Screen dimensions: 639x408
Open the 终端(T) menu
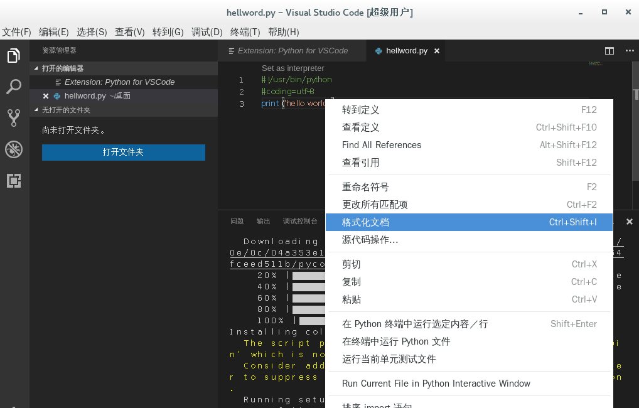(x=245, y=32)
